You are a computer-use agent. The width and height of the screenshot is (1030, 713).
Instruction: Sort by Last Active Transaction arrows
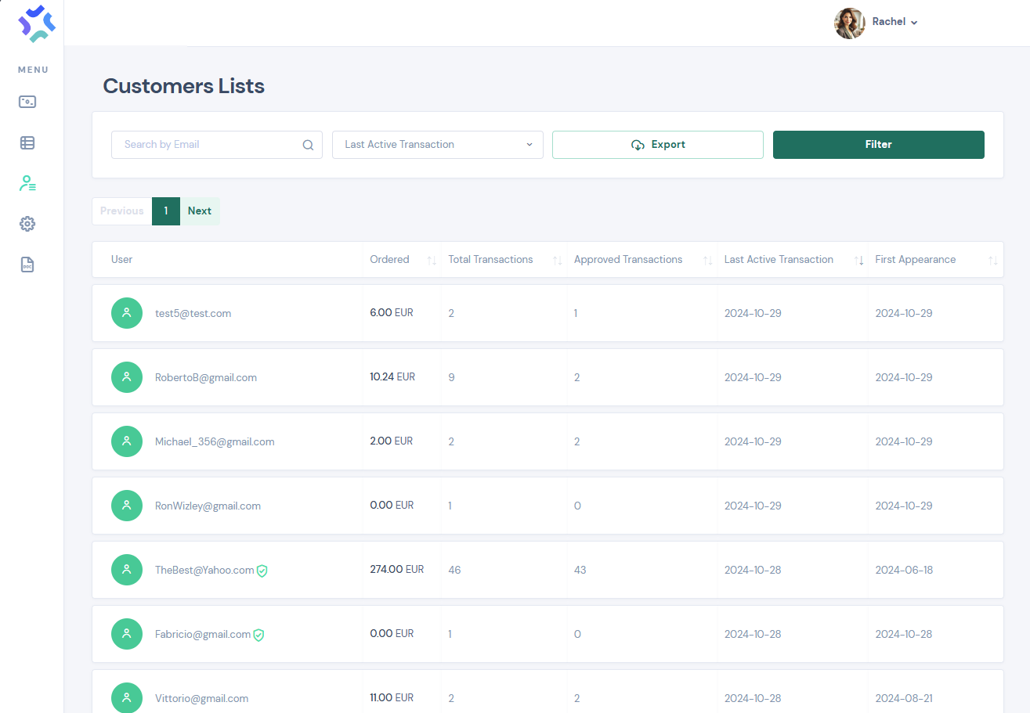point(859,260)
